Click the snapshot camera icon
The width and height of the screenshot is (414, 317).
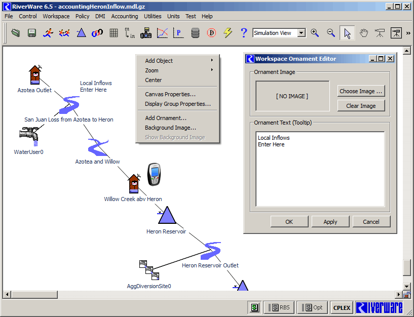pyautogui.click(x=146, y=33)
